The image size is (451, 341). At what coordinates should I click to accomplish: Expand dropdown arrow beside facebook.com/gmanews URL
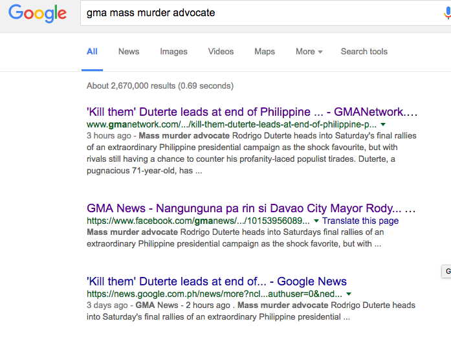316,221
